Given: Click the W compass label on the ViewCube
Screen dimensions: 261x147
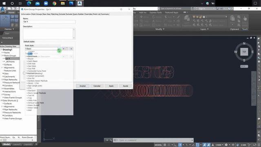Looking at the screenshot, I should click(x=236, y=52).
